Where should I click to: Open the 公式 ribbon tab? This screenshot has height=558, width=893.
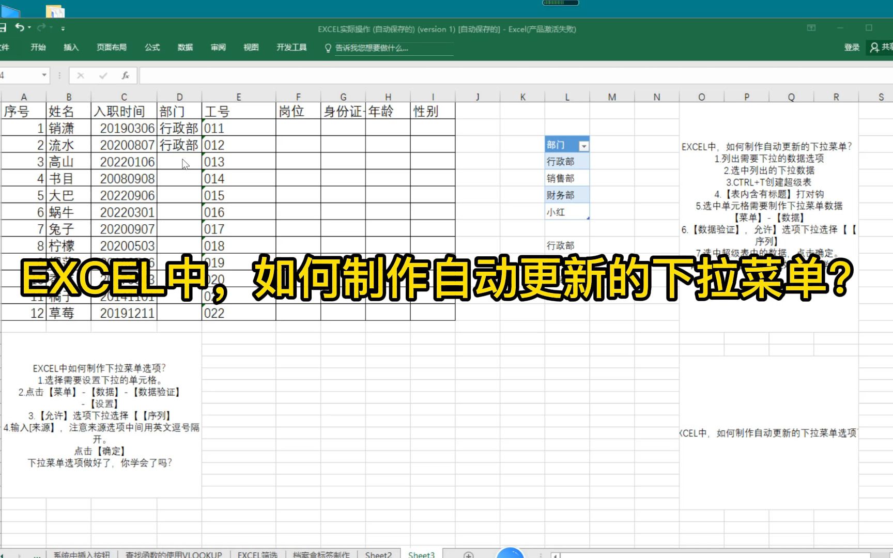[152, 48]
